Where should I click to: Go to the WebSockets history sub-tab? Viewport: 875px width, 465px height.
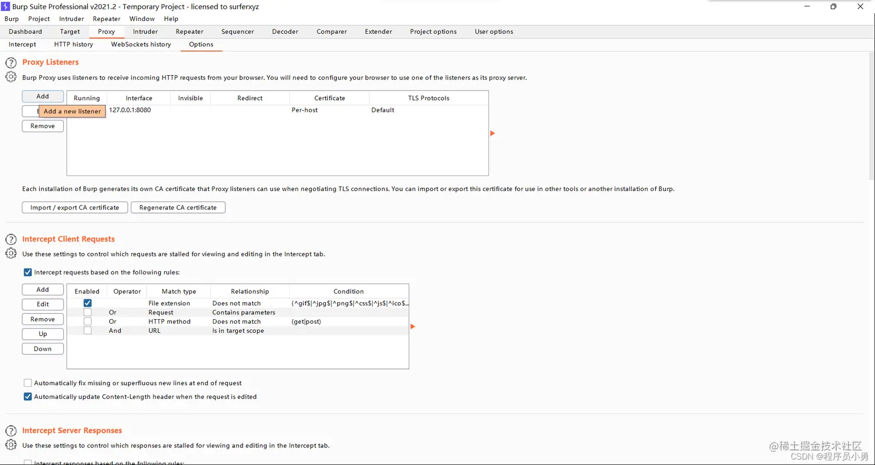pos(141,44)
